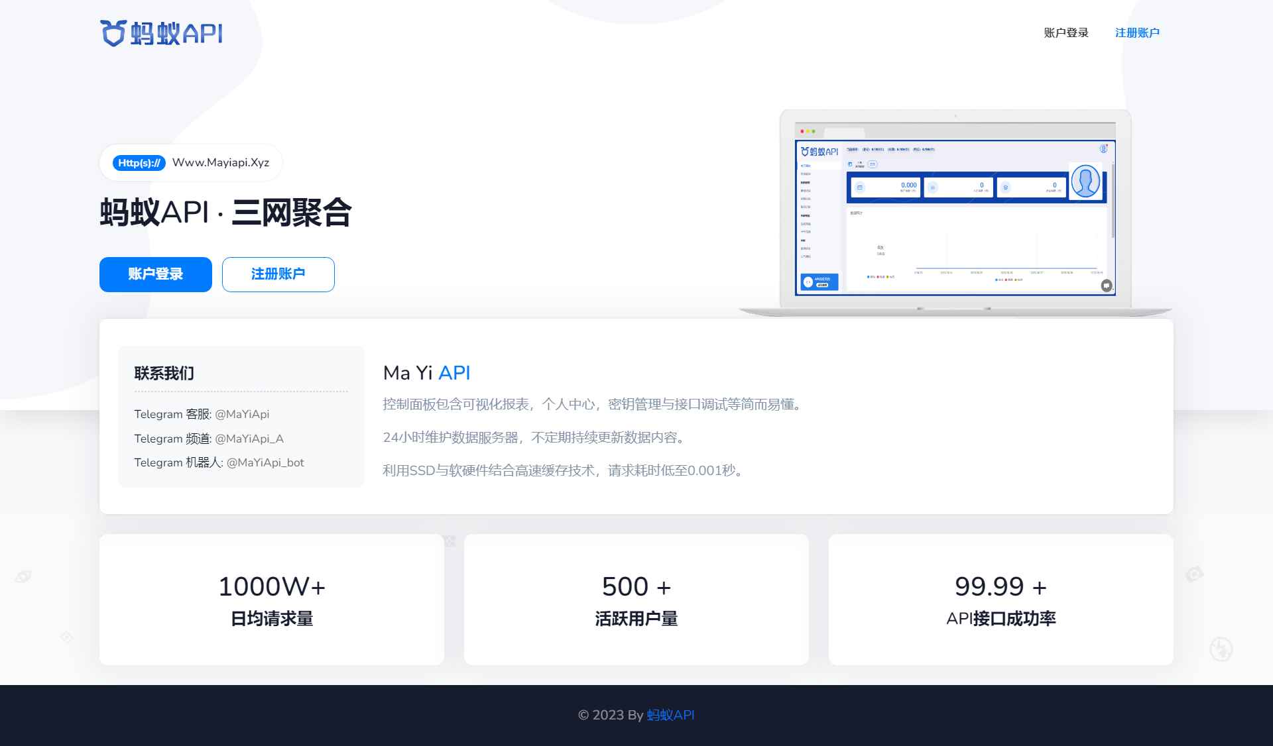The width and height of the screenshot is (1273, 746).
Task: Click the 蚂蚁API link in the footer
Action: point(670,716)
